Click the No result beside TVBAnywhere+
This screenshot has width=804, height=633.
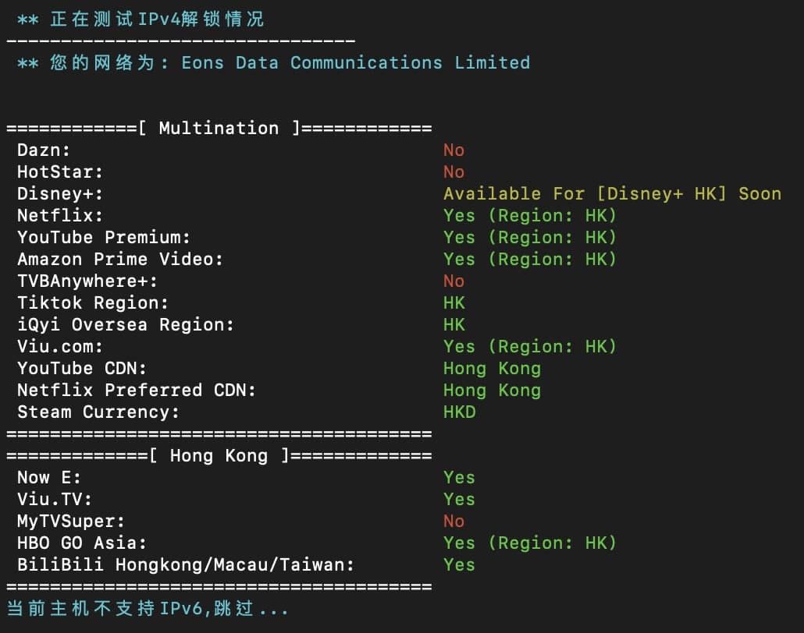[454, 281]
